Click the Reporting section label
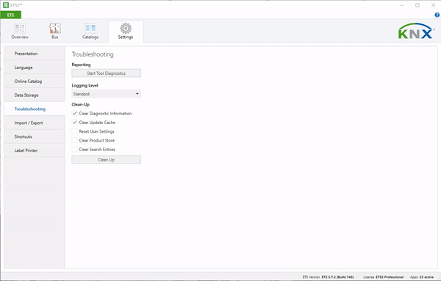The image size is (441, 281). point(81,65)
